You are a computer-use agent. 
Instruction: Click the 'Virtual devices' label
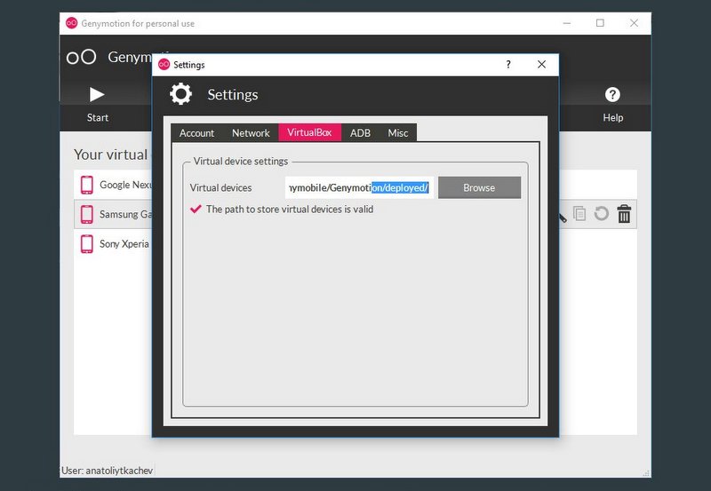220,187
